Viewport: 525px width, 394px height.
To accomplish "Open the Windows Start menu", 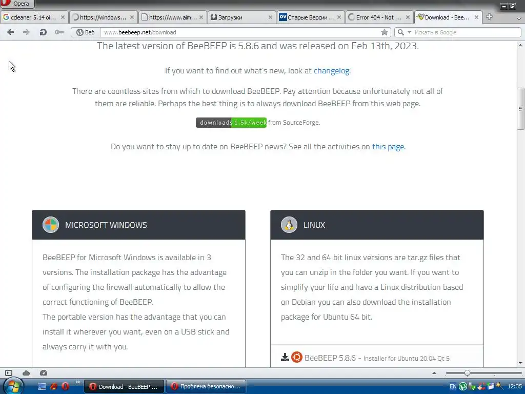I will pos(13,386).
